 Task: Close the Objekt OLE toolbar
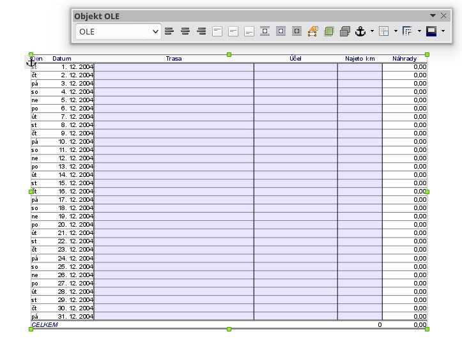443,15
